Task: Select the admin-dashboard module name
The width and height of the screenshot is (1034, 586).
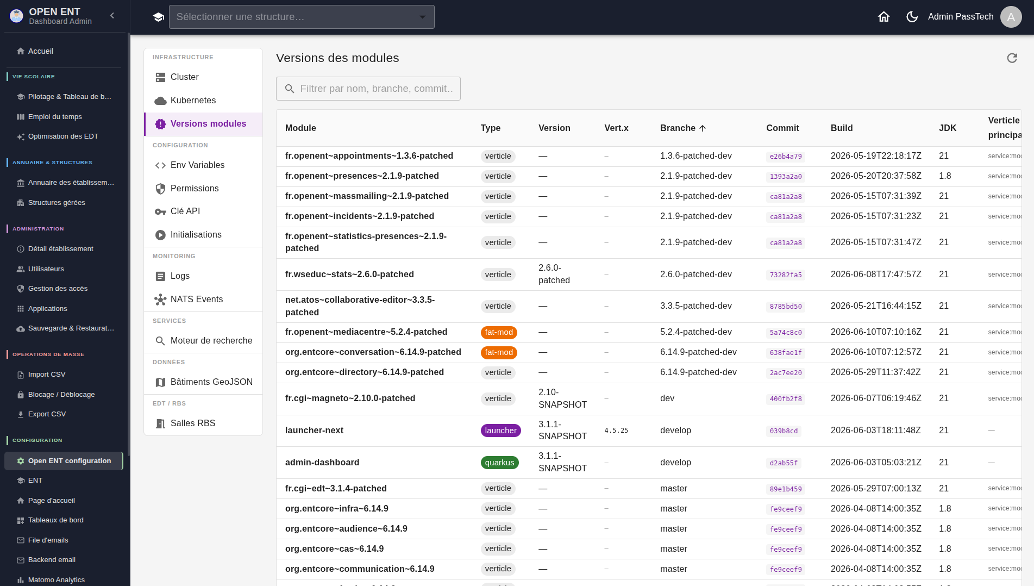Action: pos(322,463)
